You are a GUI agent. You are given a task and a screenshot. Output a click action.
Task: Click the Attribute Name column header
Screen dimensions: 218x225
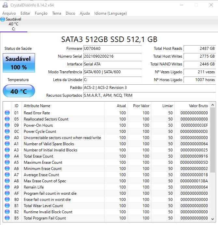pos(63,106)
